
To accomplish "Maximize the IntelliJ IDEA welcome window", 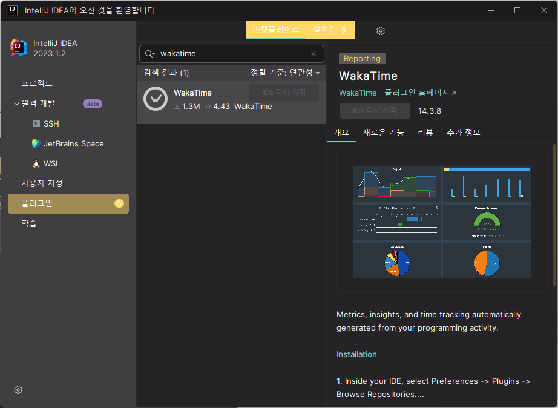I will [517, 10].
